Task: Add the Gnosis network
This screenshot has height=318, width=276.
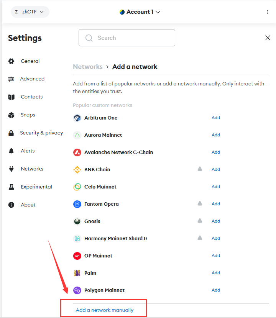Action: (x=216, y=221)
